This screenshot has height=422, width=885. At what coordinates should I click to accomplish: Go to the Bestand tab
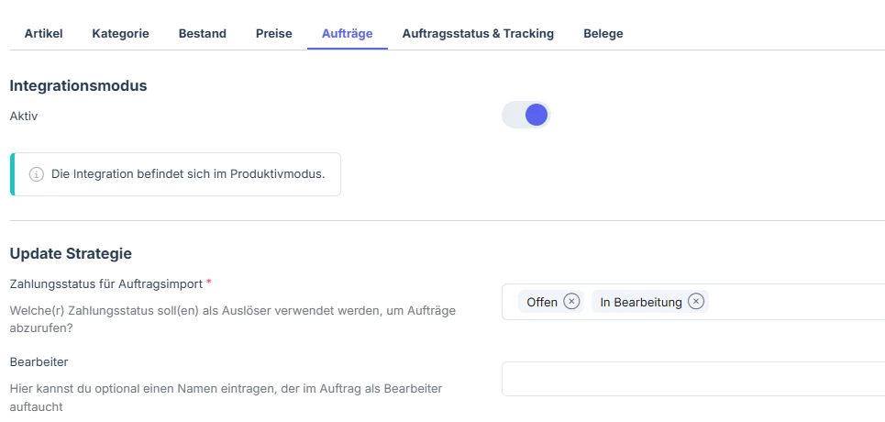click(202, 33)
